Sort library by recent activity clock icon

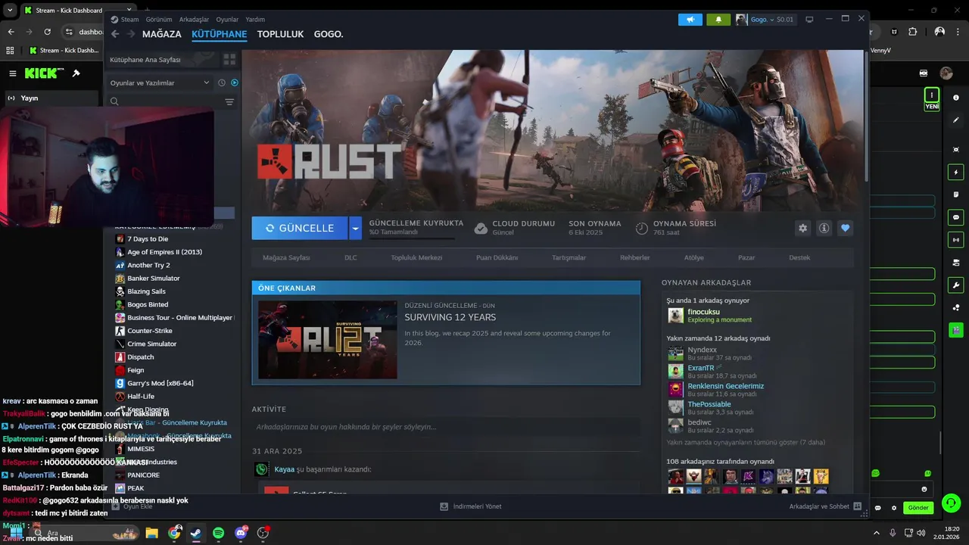pos(222,83)
